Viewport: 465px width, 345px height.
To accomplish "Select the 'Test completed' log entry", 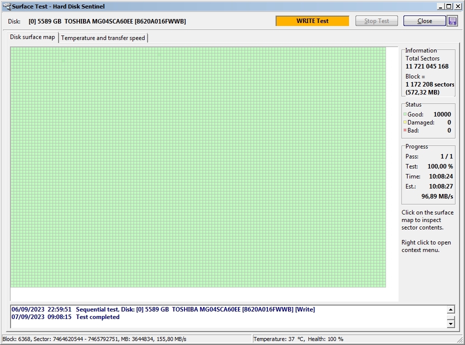I will click(x=97, y=317).
